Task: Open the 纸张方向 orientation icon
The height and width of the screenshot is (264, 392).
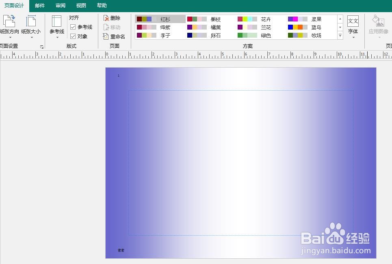Action: [9, 21]
